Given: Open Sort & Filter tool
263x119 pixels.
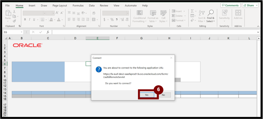Looking at the screenshot, I should [202, 16].
